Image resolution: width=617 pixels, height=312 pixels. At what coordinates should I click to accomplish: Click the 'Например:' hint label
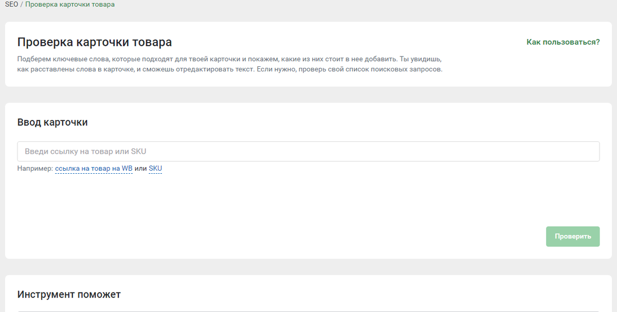tap(35, 169)
